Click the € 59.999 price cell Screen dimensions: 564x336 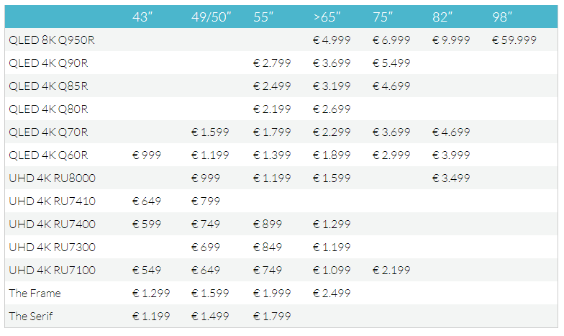514,40
